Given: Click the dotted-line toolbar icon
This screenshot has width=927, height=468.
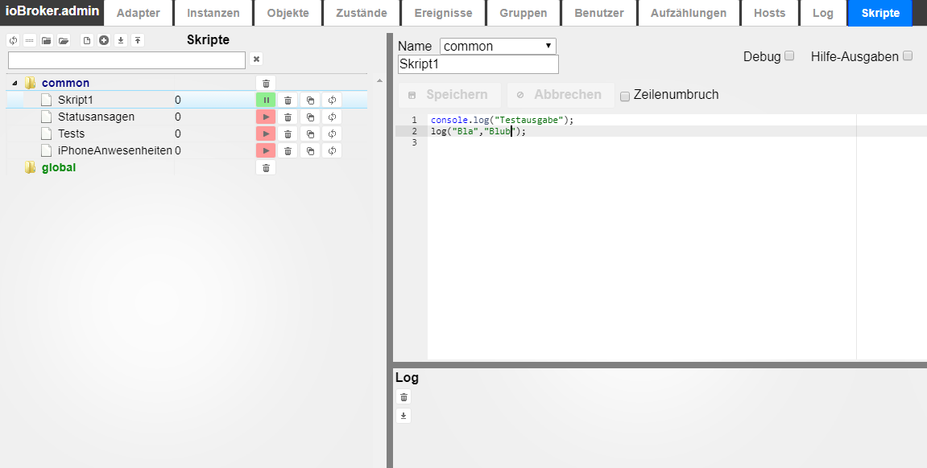Looking at the screenshot, I should coord(30,40).
